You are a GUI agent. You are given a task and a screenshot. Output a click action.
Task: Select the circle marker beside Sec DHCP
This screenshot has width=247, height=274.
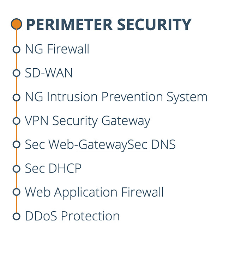point(17,168)
